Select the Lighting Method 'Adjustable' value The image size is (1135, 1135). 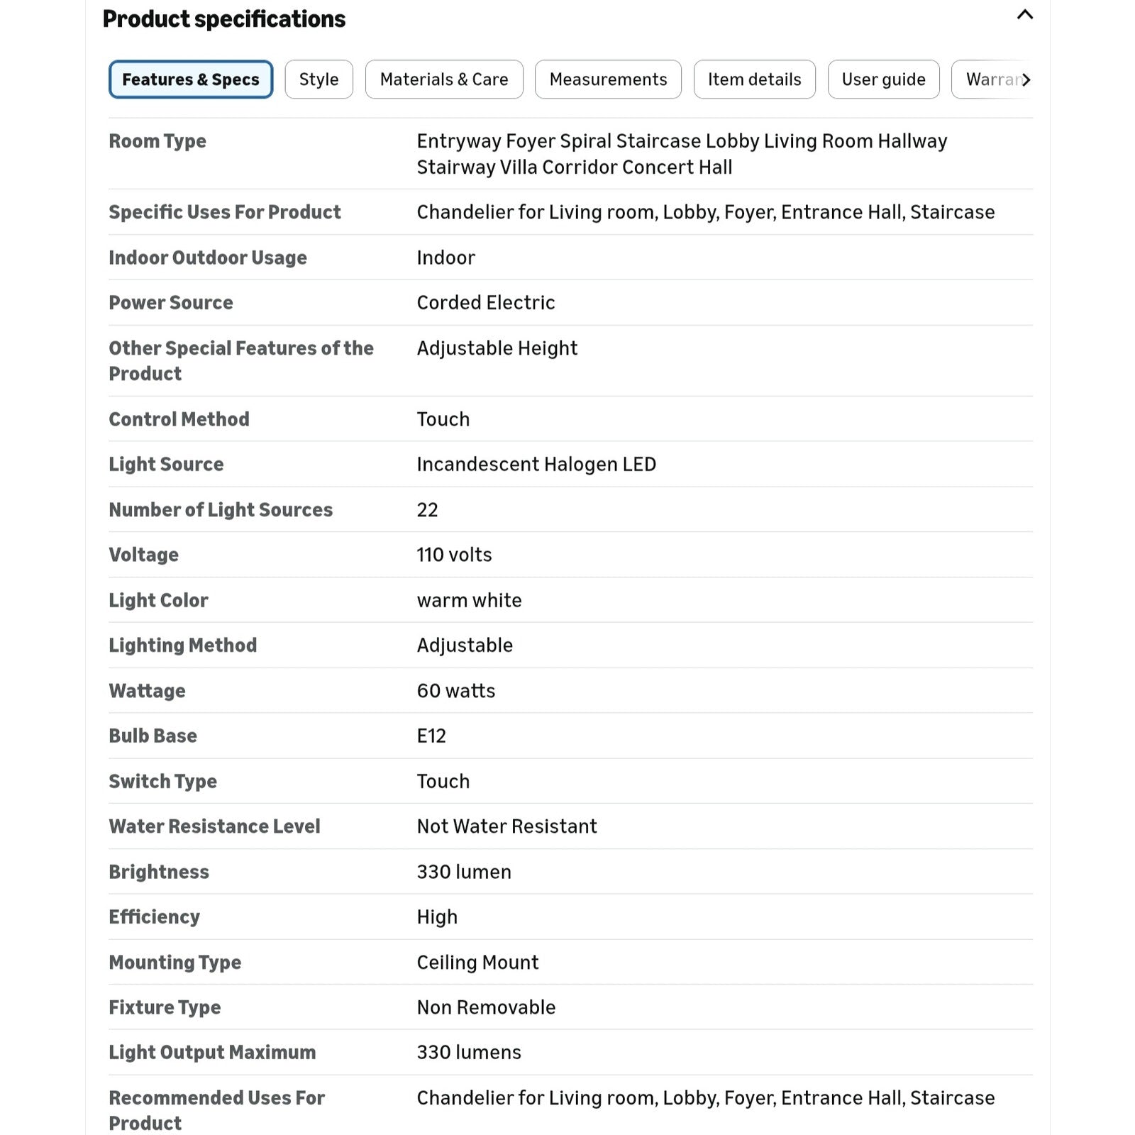(x=465, y=646)
